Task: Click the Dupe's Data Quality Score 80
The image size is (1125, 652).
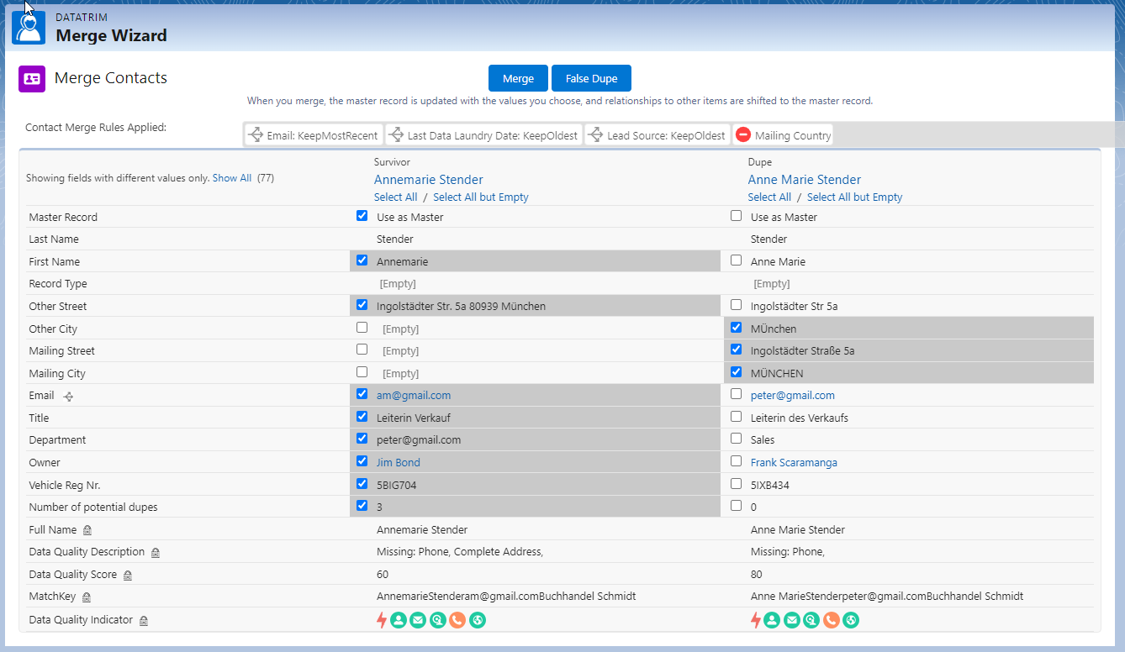Action: (757, 575)
